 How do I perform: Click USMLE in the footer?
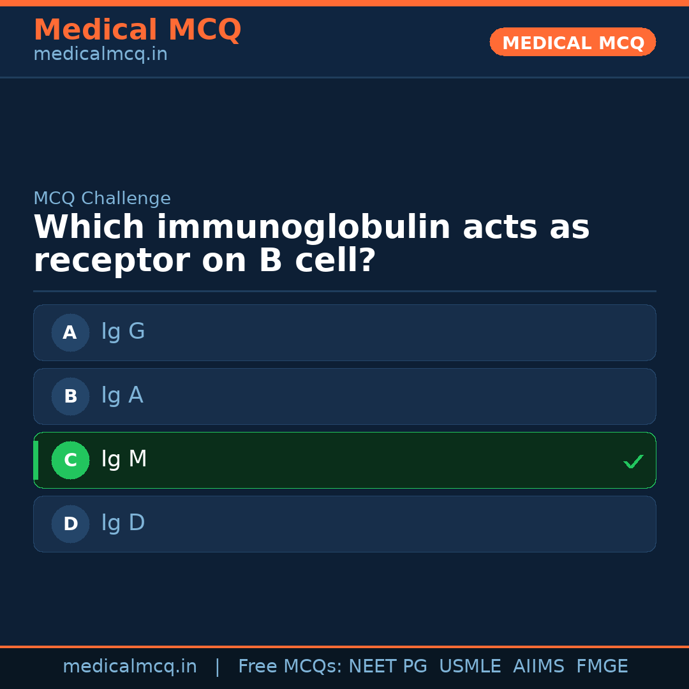point(470,667)
